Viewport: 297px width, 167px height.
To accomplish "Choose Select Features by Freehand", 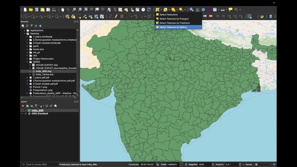I will tap(178, 23).
